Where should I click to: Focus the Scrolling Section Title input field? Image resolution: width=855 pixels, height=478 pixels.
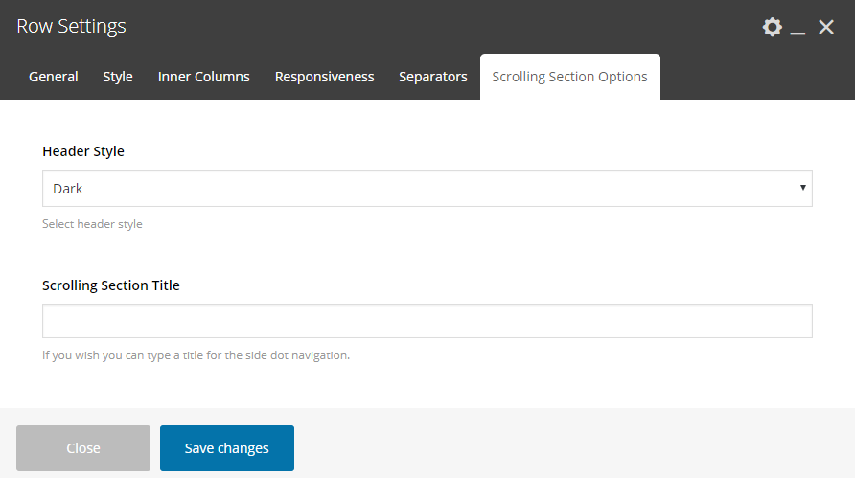(x=427, y=321)
